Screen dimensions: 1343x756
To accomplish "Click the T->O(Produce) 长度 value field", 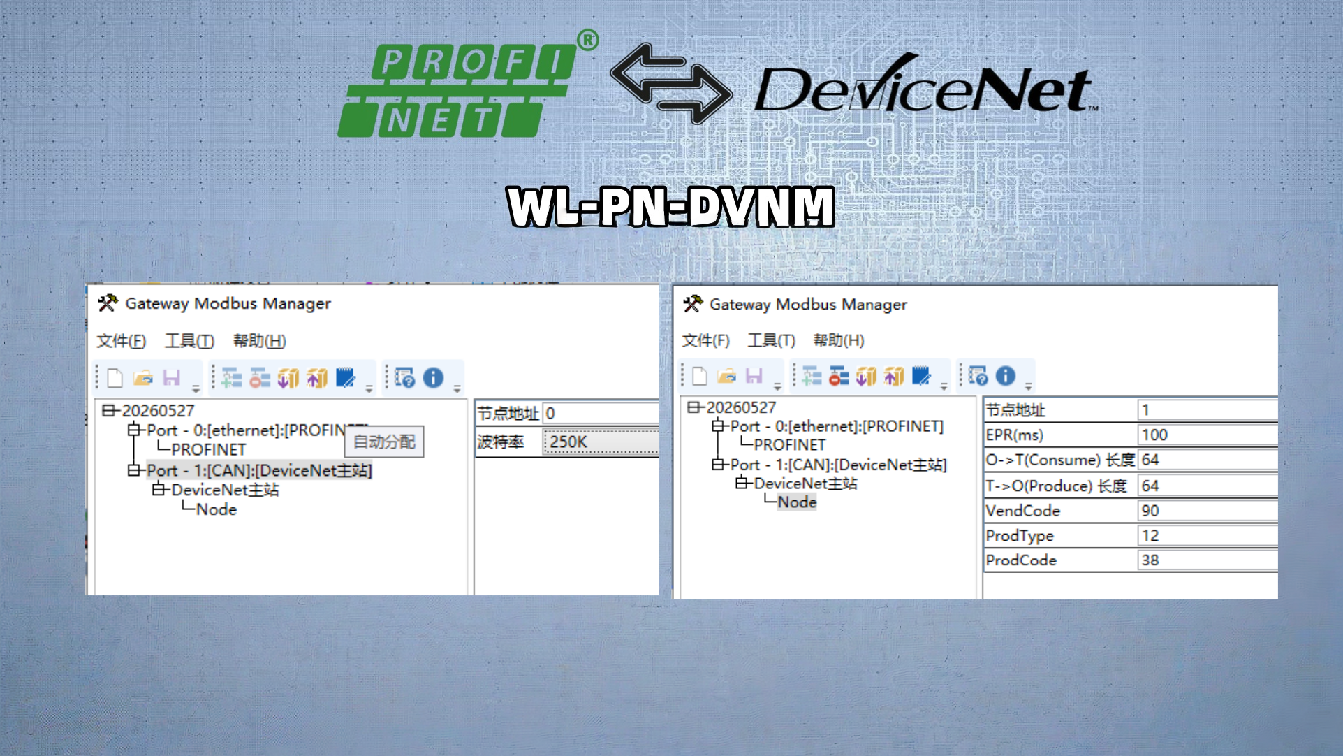I will (x=1208, y=486).
